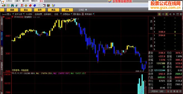Click the 持仓 value 67025
This screenshot has height=94, width=183.
(162, 81)
